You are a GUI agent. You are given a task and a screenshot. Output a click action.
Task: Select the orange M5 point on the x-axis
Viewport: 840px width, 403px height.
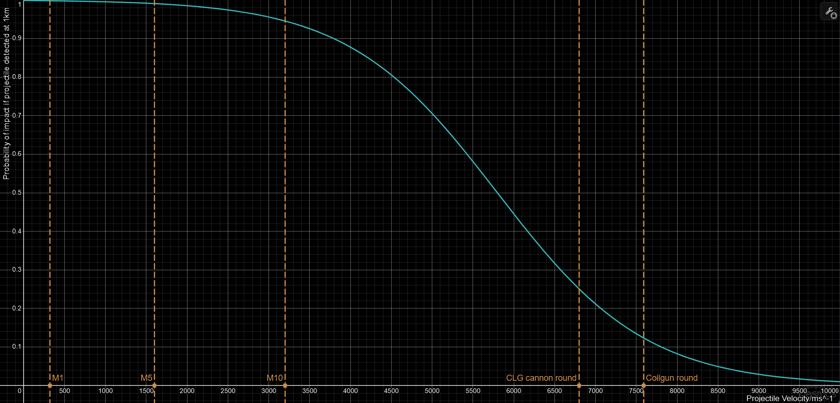[x=154, y=386]
